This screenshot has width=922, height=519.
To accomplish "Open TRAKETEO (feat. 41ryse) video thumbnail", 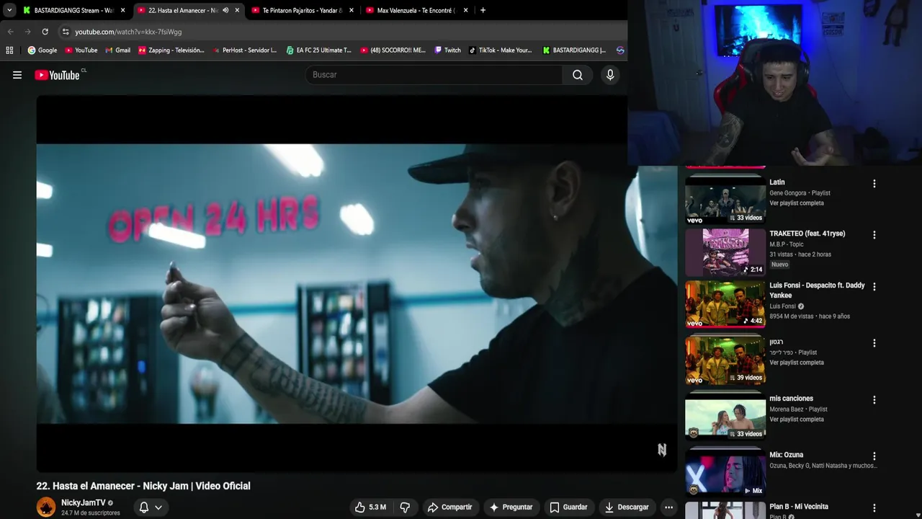I will coord(725,252).
